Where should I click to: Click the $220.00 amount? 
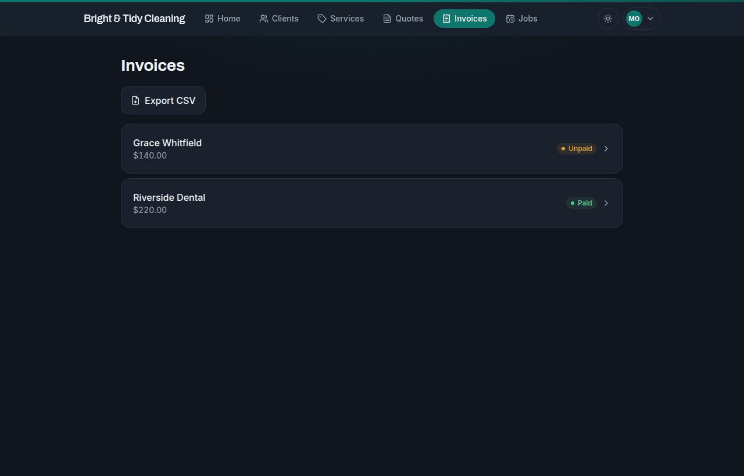point(150,210)
